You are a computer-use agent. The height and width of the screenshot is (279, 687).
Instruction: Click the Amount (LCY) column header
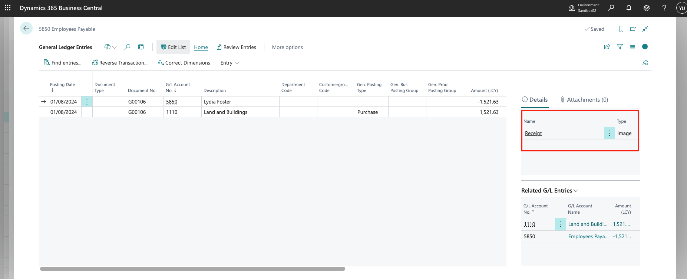(x=484, y=91)
